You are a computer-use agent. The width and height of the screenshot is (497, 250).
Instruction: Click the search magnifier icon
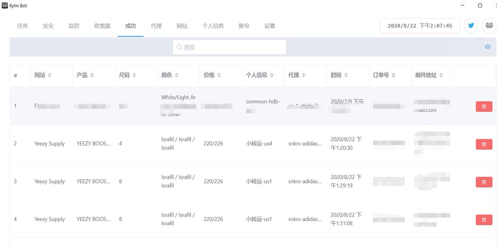(x=179, y=47)
